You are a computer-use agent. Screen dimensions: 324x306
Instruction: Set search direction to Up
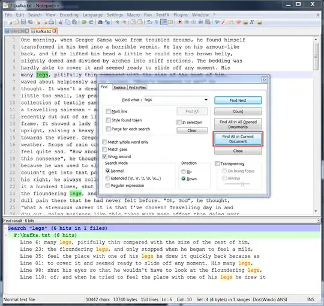183,171
